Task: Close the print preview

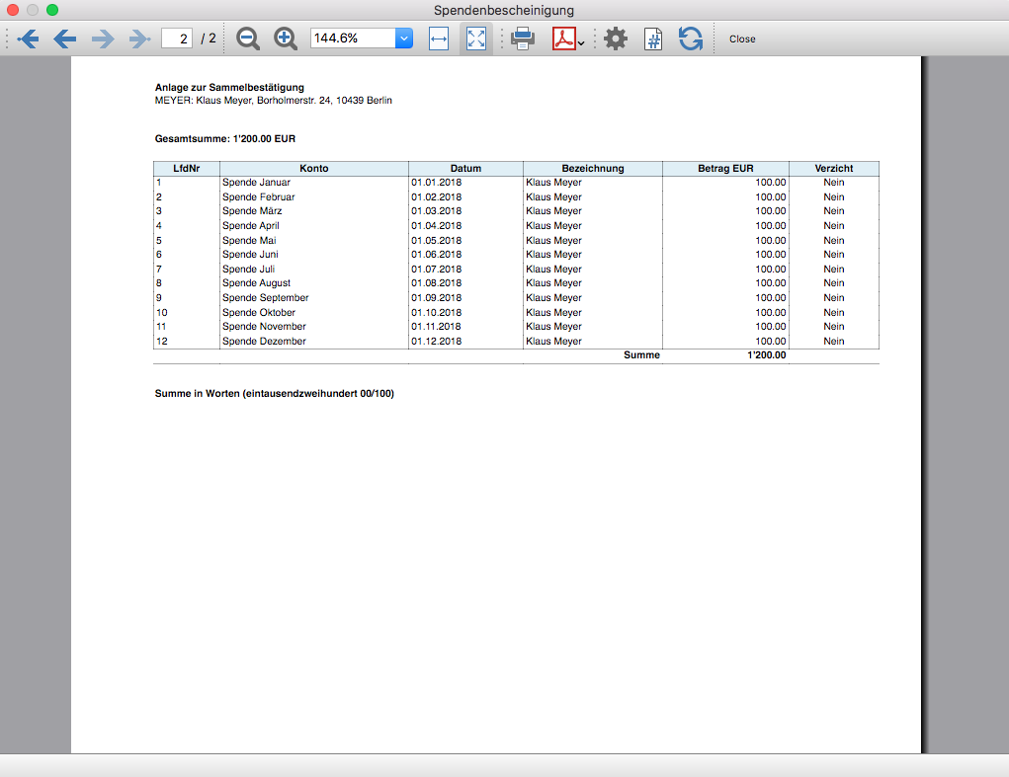Action: (742, 39)
